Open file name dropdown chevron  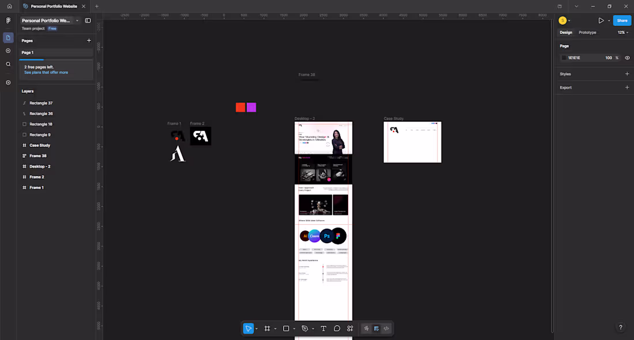click(77, 21)
